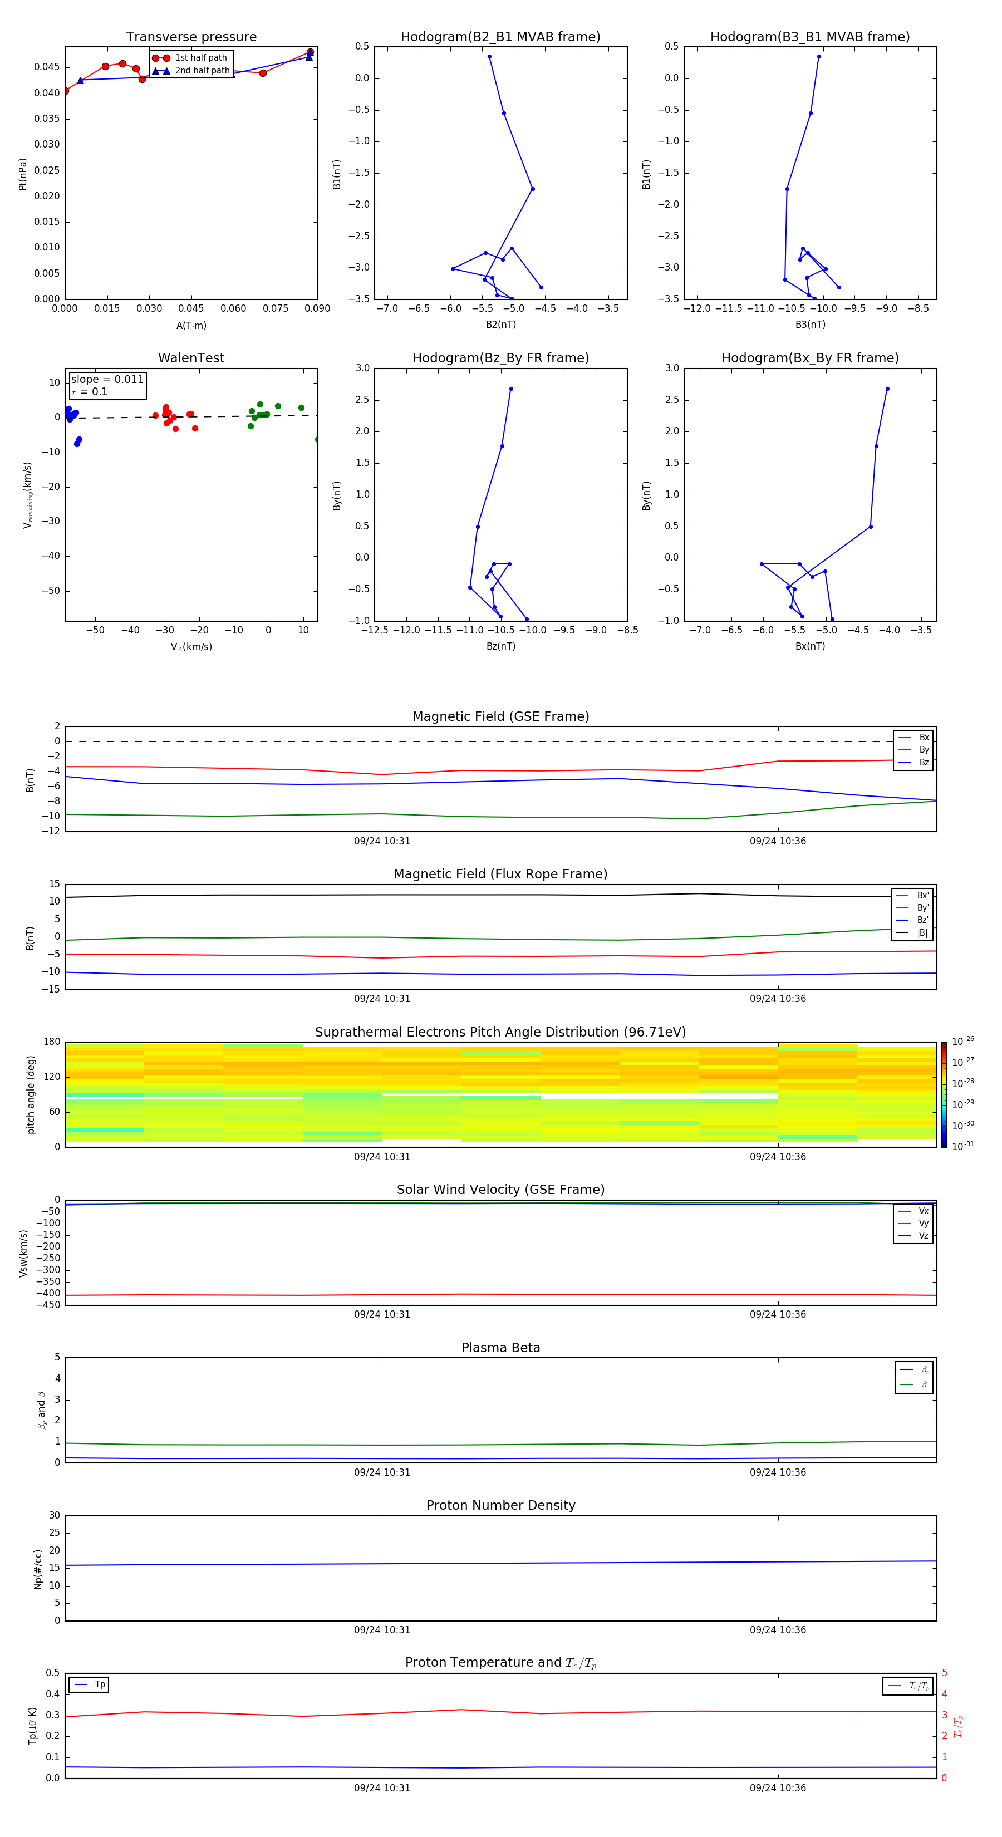
Task: Click the "Bx'" legend entry in Flux Rope plot
Action: coord(912,896)
